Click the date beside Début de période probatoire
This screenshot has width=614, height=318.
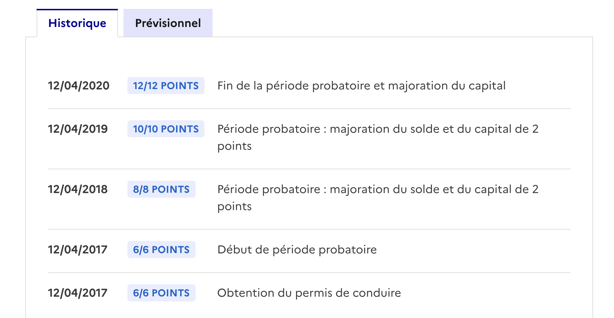78,250
